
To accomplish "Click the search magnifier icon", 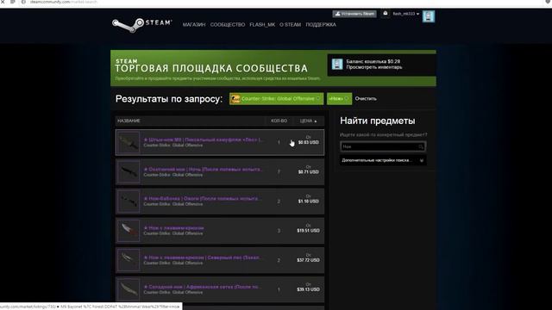I will (421, 146).
